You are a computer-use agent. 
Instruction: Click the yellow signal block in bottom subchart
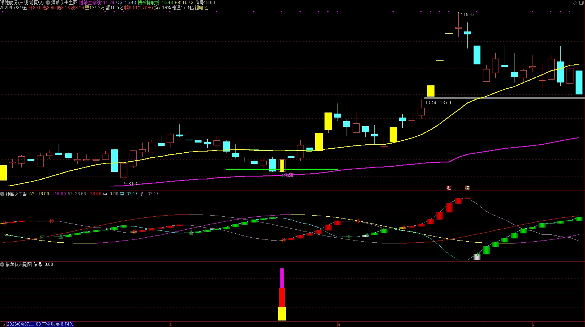pyautogui.click(x=282, y=314)
